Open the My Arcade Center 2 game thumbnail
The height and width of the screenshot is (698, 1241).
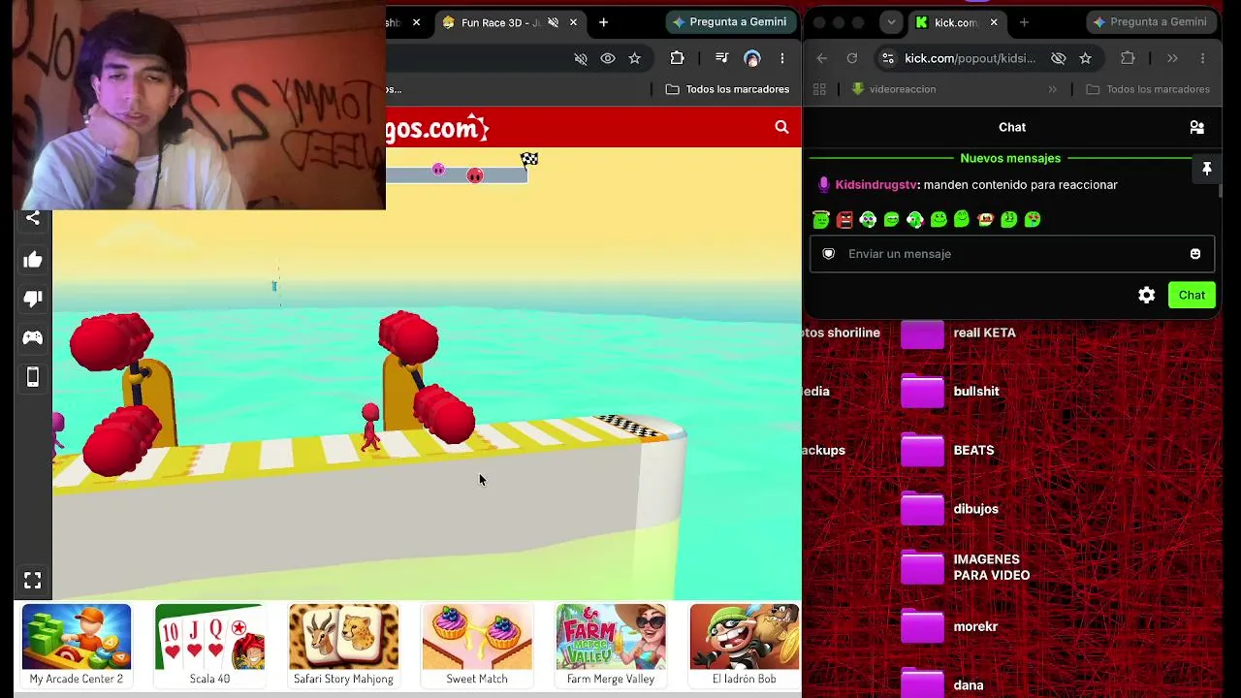77,637
